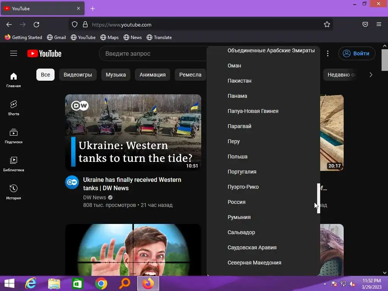Screen dimensions: 388x291
Task: Open the Gmail bookmark
Action: [57, 38]
